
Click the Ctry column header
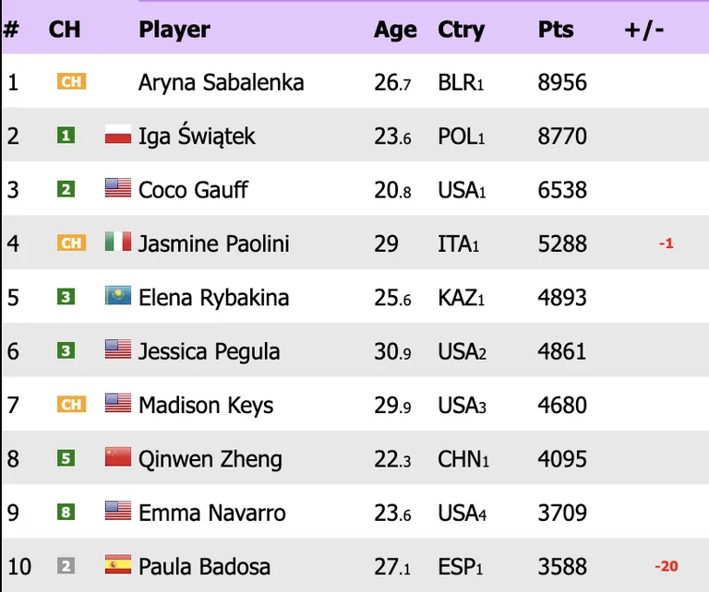pyautogui.click(x=461, y=30)
